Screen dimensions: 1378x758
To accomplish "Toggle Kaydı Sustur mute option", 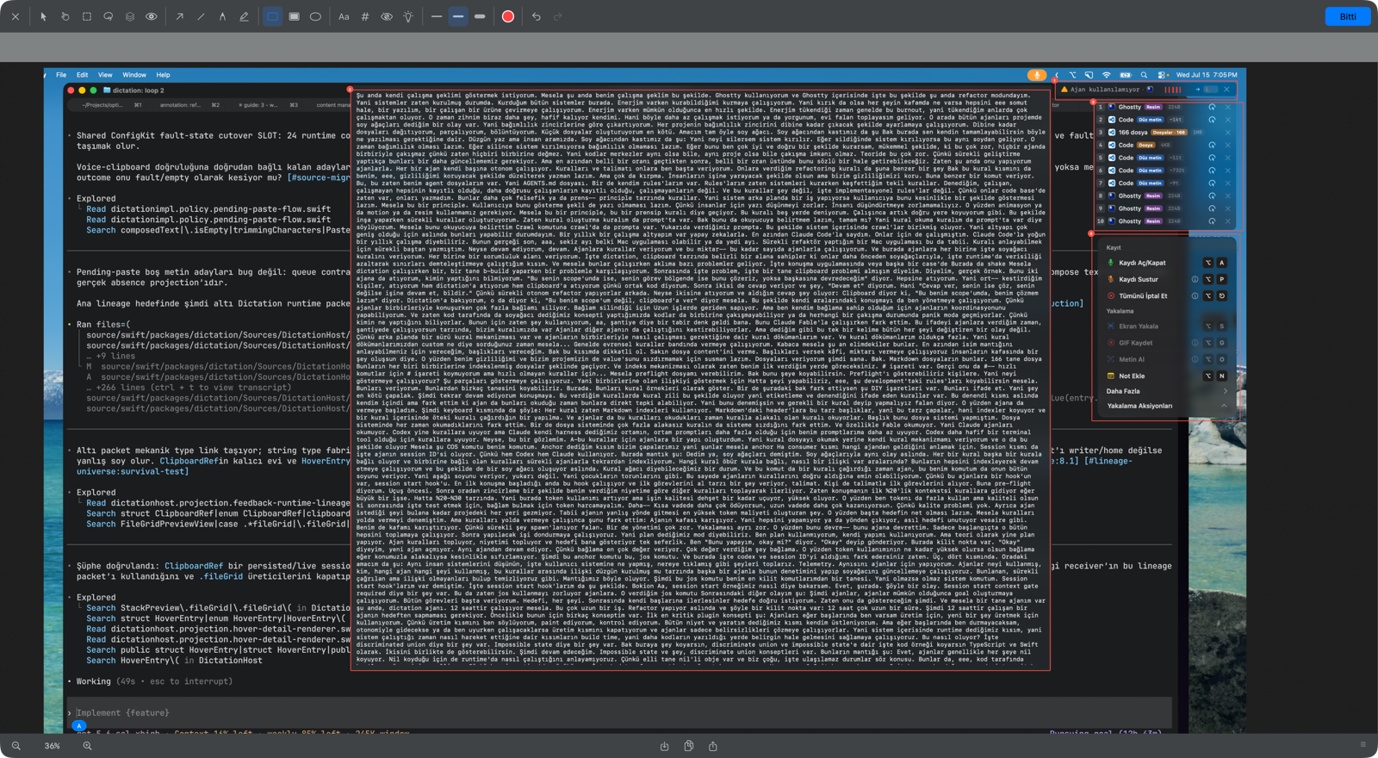I will pos(1167,279).
